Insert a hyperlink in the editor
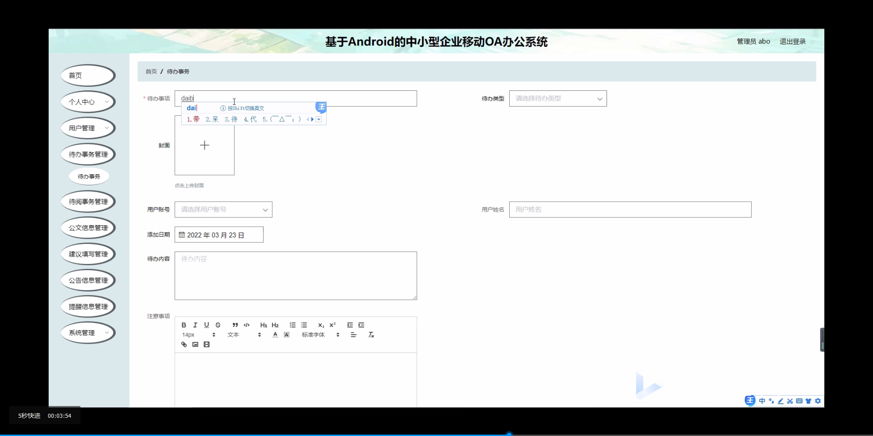The width and height of the screenshot is (873, 436). click(184, 344)
